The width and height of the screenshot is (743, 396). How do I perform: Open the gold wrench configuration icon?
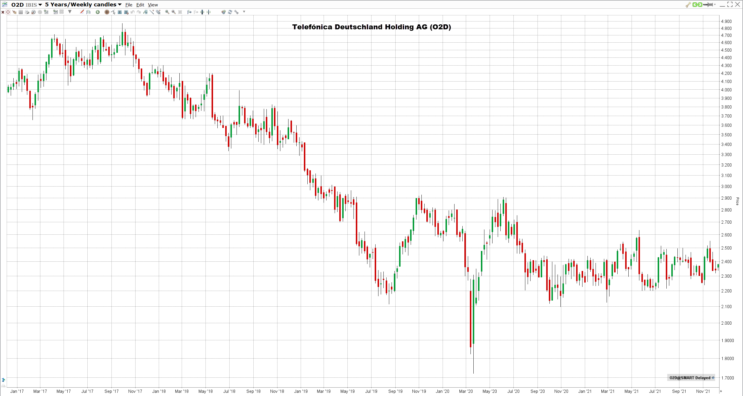[688, 5]
